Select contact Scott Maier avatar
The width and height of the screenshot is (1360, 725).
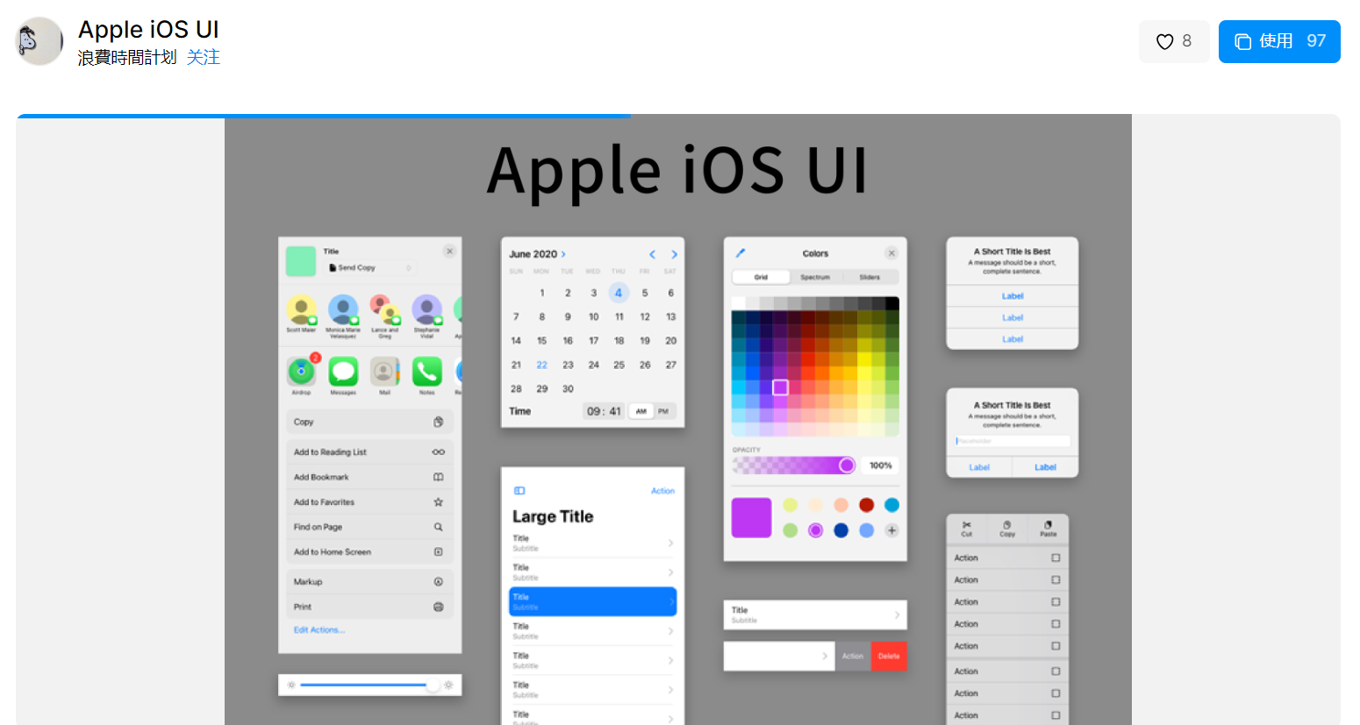[301, 310]
